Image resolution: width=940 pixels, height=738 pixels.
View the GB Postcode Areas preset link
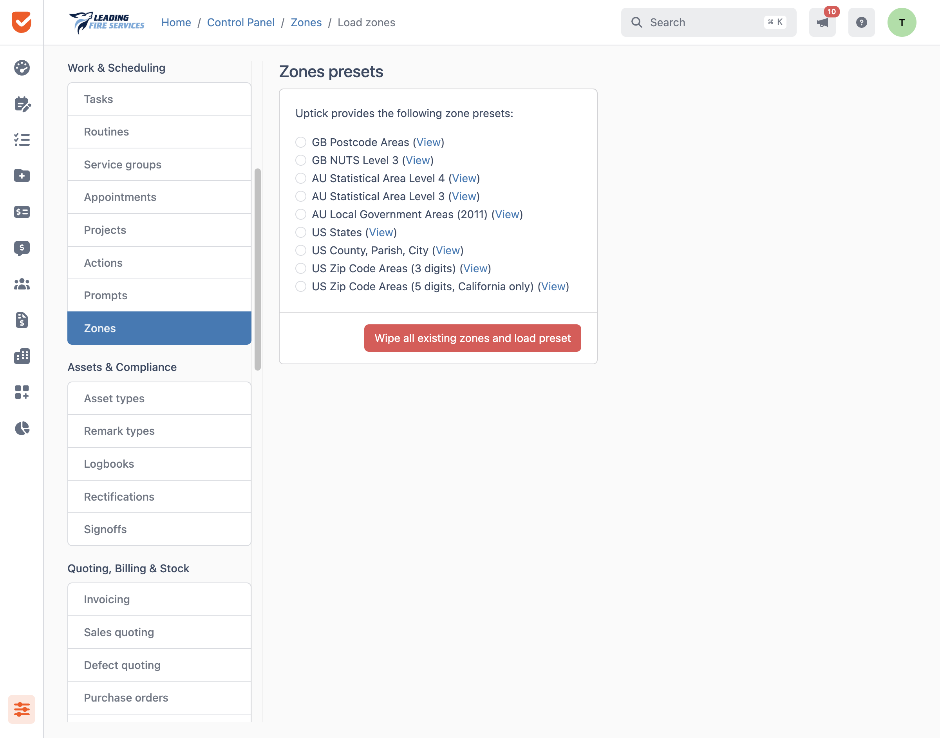(428, 142)
